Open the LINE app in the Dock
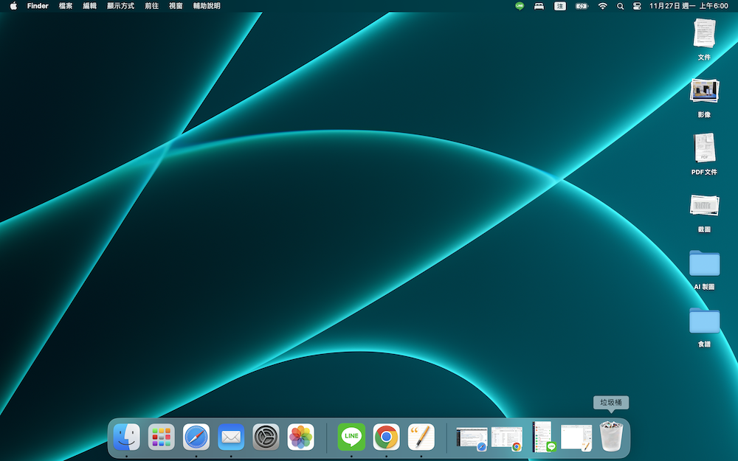This screenshot has width=738, height=461. [x=351, y=437]
